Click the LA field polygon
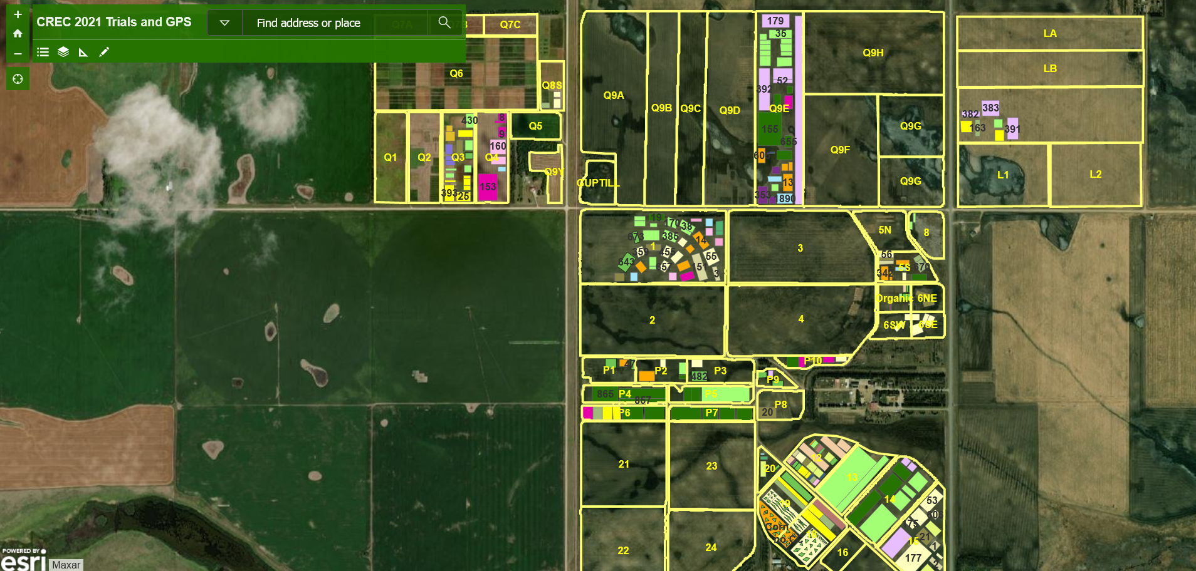1196x571 pixels. click(x=1049, y=33)
